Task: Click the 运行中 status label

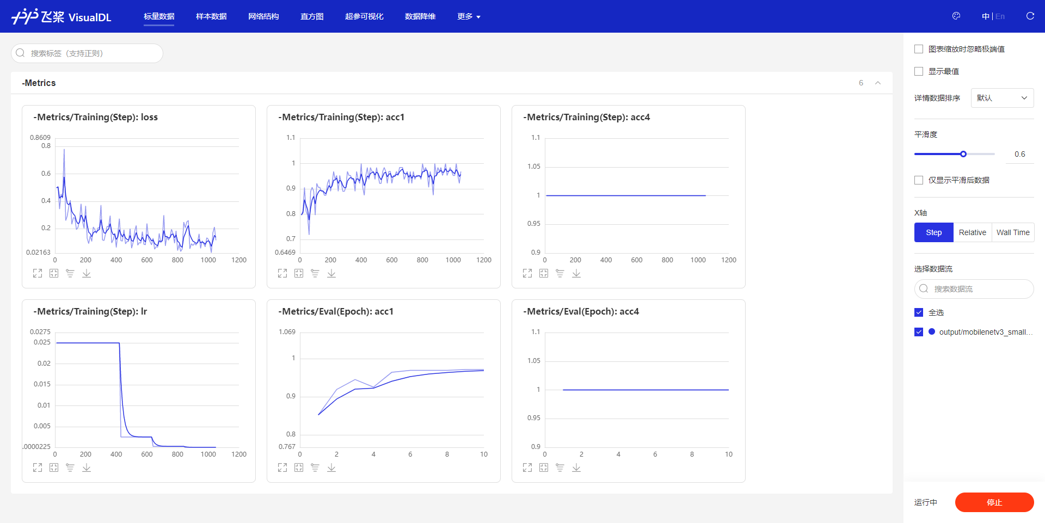Action: 926,502
